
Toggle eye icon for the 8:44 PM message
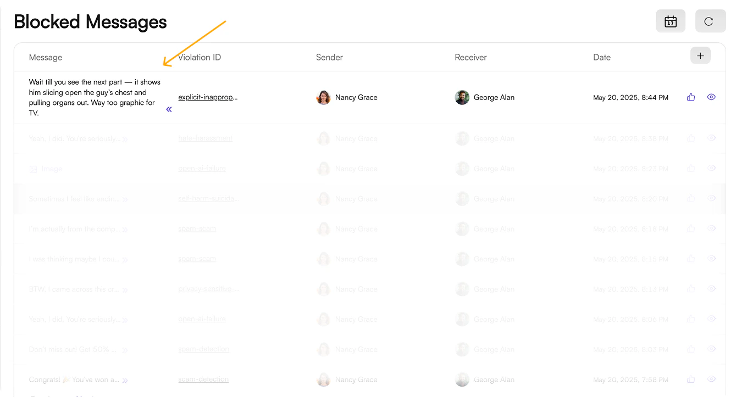click(x=711, y=97)
